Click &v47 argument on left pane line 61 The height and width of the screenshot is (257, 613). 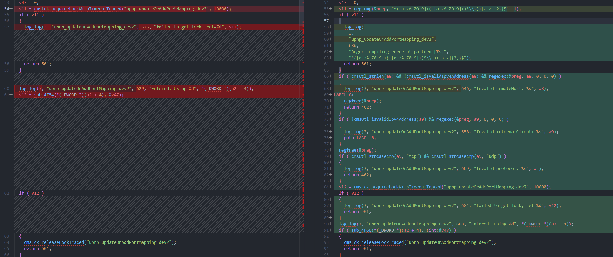114,95
